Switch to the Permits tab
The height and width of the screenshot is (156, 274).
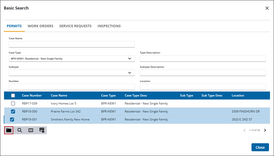(14, 26)
